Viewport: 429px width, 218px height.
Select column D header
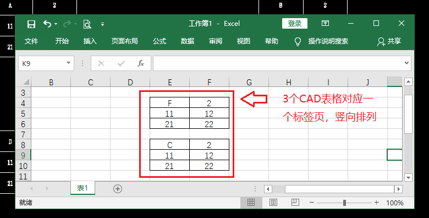130,82
